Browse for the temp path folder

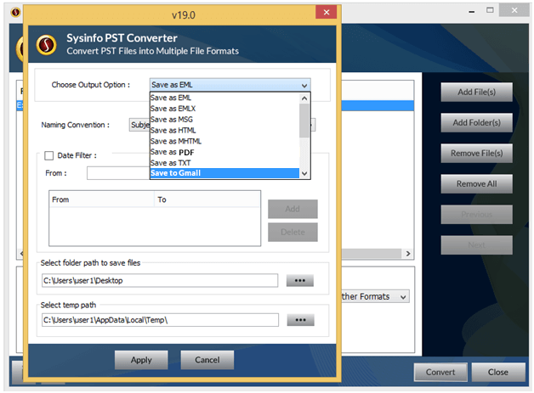(300, 320)
